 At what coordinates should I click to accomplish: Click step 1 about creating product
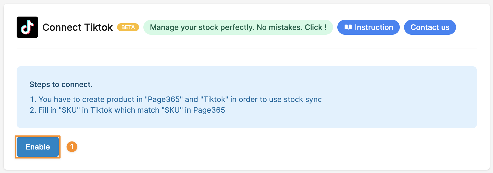tap(176, 99)
